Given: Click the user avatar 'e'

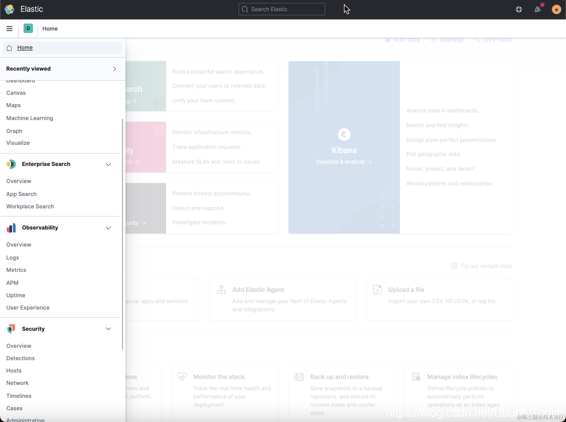Looking at the screenshot, I should [x=556, y=9].
